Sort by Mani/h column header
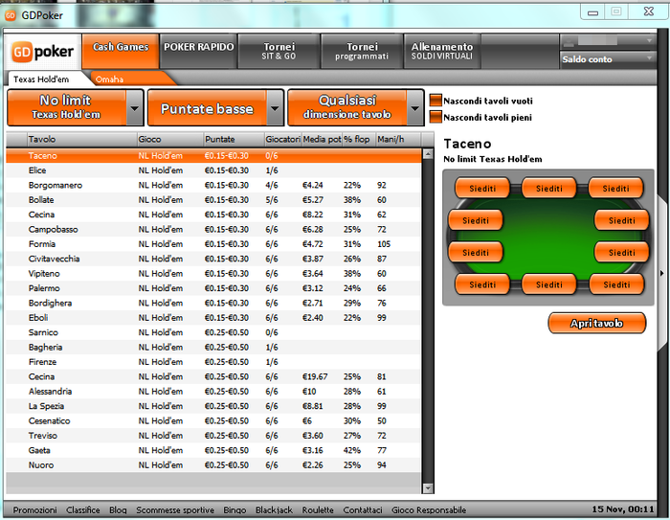Screen dimensions: 670x520 tap(397, 139)
